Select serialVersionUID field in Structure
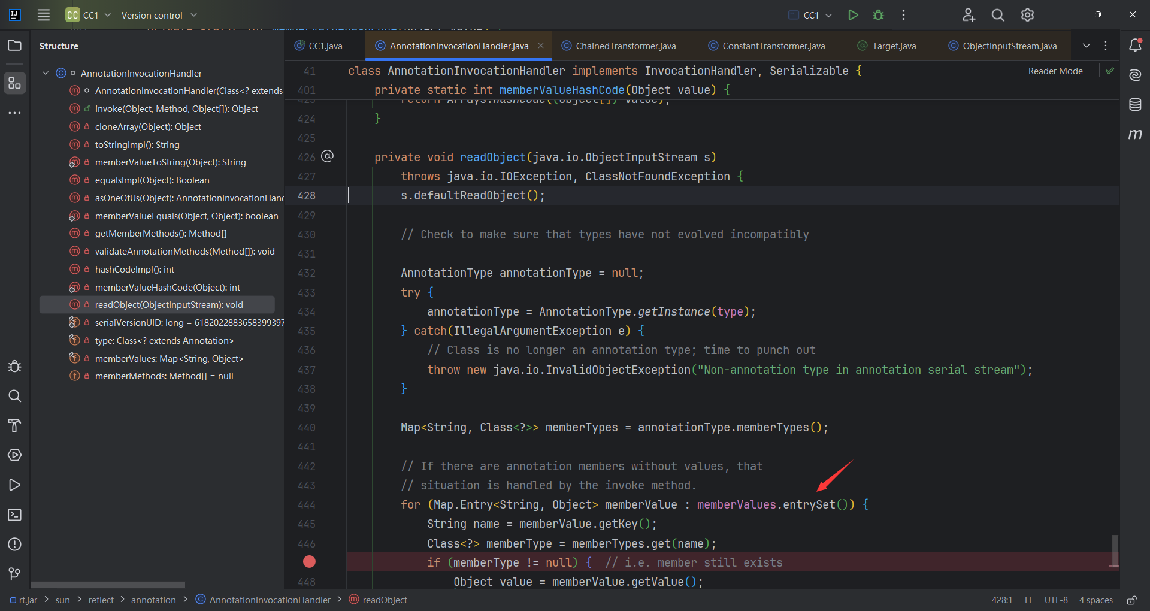The image size is (1150, 611). point(189,323)
